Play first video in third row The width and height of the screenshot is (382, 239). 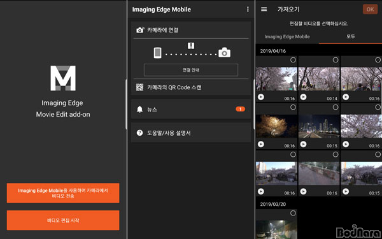pos(261,191)
